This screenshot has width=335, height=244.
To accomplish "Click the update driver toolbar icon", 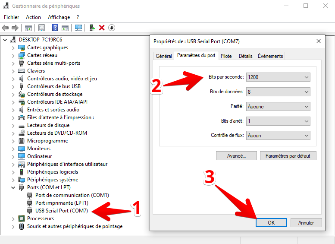I will (92, 28).
